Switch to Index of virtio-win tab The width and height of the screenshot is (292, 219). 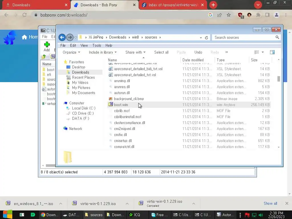point(173,5)
